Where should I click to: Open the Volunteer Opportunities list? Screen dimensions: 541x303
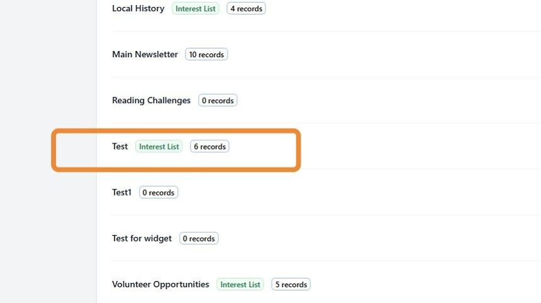160,284
